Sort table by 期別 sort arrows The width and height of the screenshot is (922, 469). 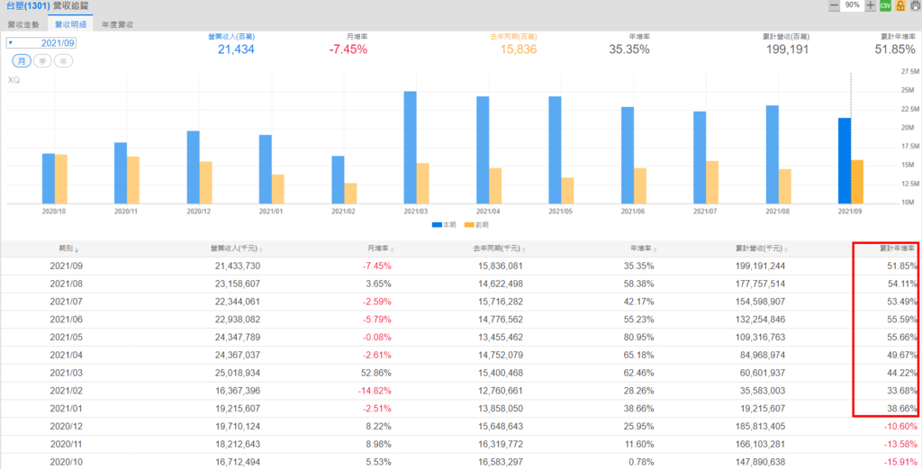click(x=77, y=249)
